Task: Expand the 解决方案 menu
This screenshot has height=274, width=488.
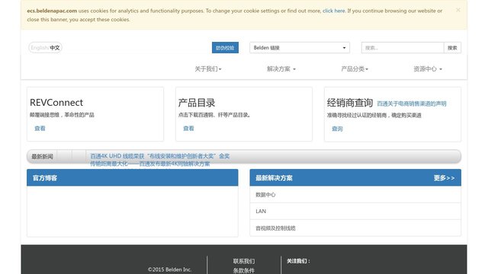Action: pyautogui.click(x=281, y=69)
